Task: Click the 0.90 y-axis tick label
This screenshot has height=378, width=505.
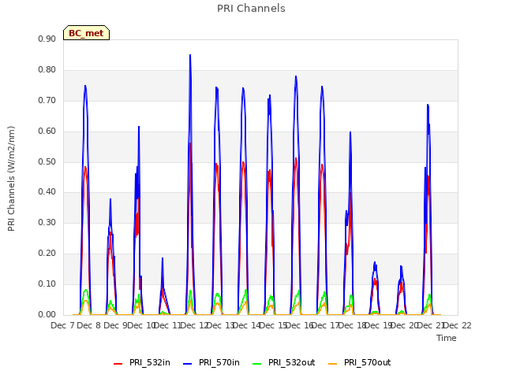Action: pyautogui.click(x=47, y=39)
